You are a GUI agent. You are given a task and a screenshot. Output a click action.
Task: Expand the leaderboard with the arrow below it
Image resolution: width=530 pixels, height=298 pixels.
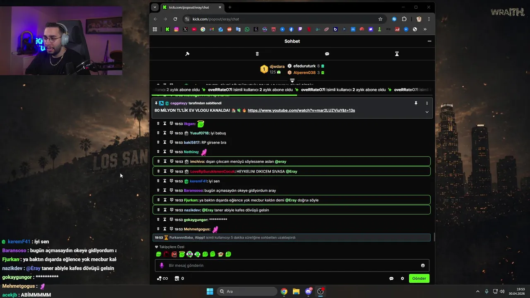point(292,80)
